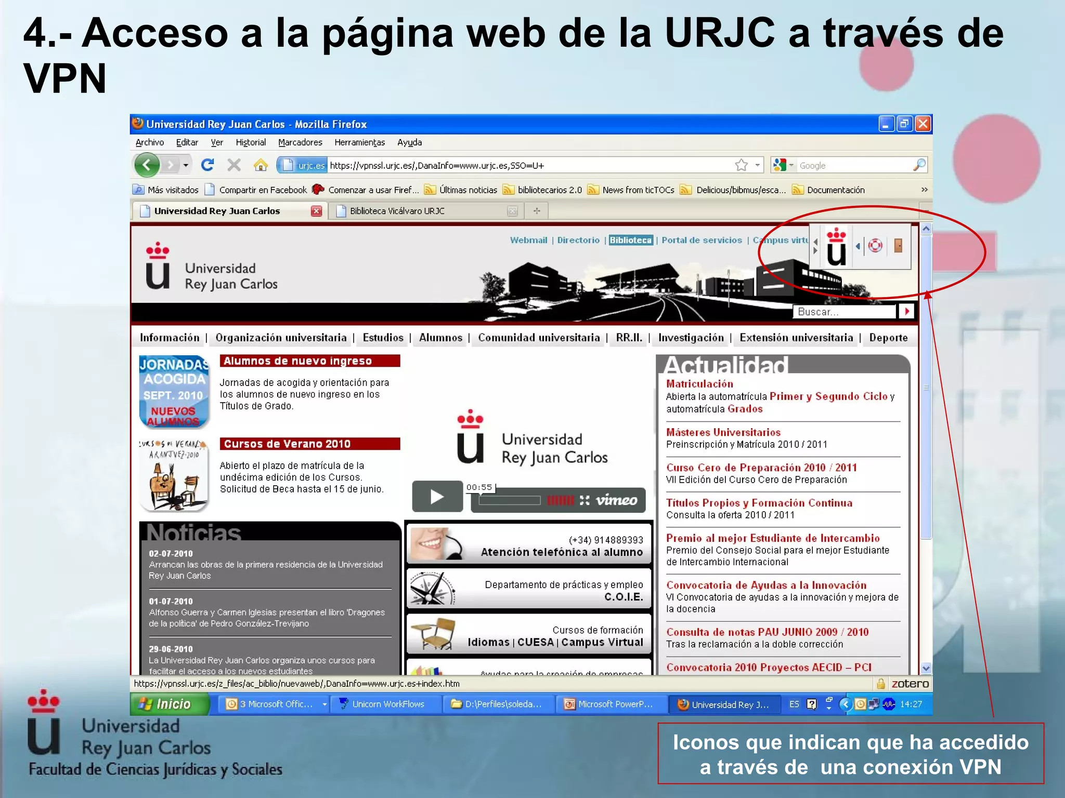The height and width of the screenshot is (798, 1065).
Task: Stop loading with the X icon
Action: (x=234, y=165)
